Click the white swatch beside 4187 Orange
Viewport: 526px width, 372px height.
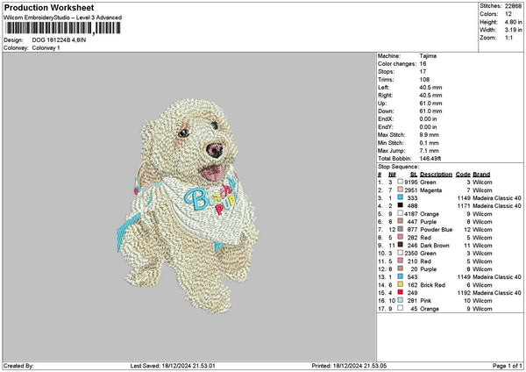[401, 213]
